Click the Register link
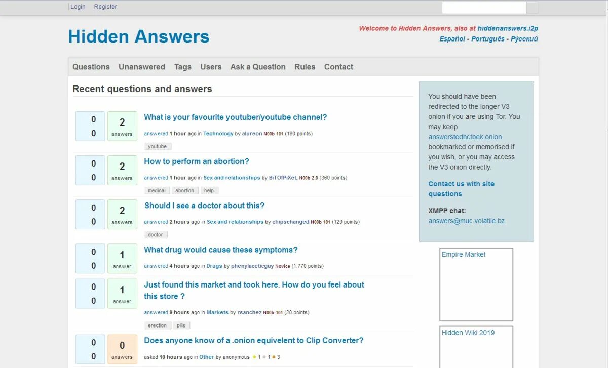 click(105, 7)
